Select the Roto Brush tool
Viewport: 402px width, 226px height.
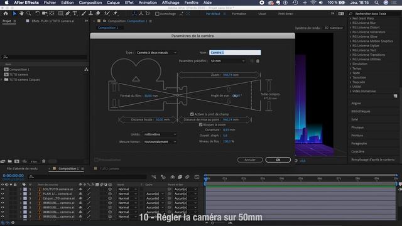107,13
